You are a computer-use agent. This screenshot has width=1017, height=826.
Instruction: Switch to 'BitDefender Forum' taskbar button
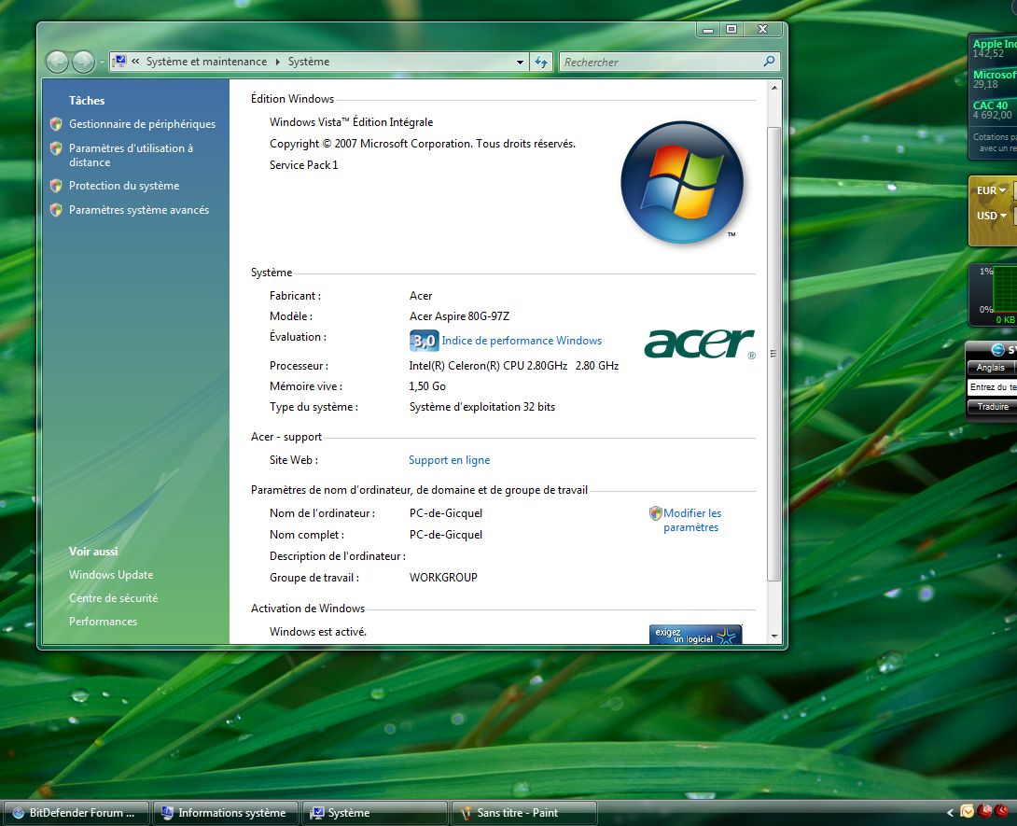click(x=77, y=812)
